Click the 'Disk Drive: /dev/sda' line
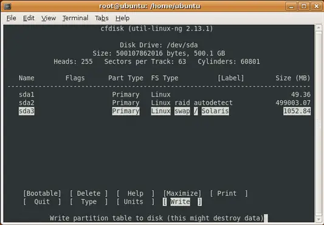This screenshot has width=324, height=225. pyautogui.click(x=159, y=45)
